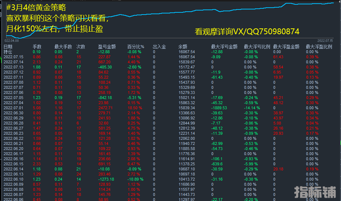This screenshot has width=341, height=201.
Task: Select the 日期 column header
Action: pyautogui.click(x=8, y=47)
